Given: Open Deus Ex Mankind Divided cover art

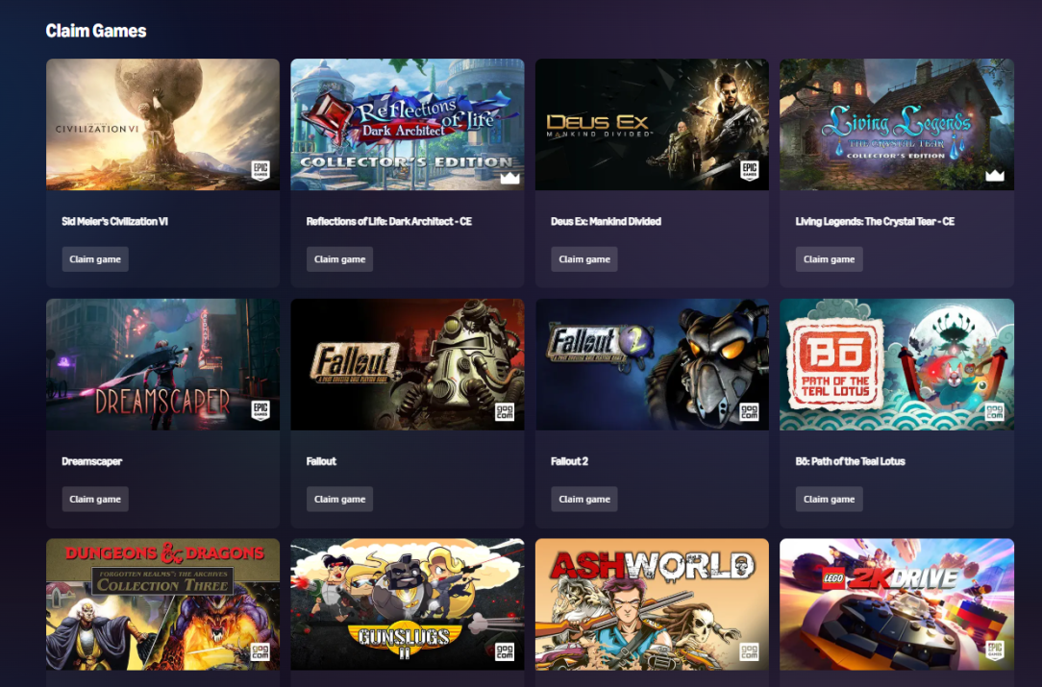Looking at the screenshot, I should point(652,124).
